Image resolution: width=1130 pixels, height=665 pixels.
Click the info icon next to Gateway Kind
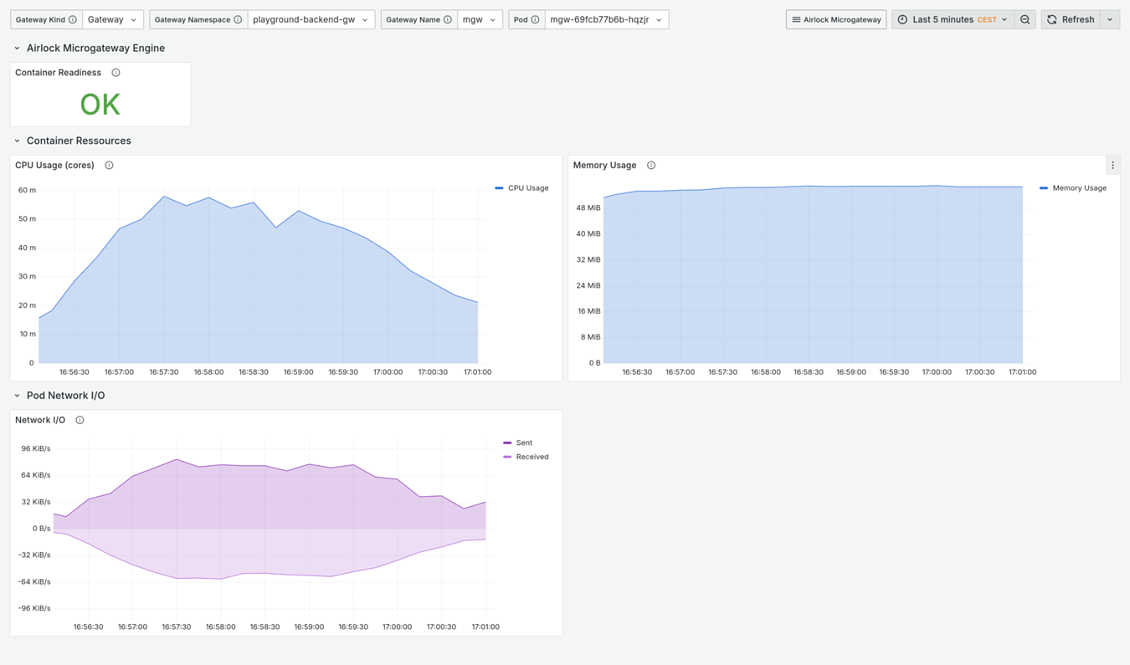pos(73,19)
